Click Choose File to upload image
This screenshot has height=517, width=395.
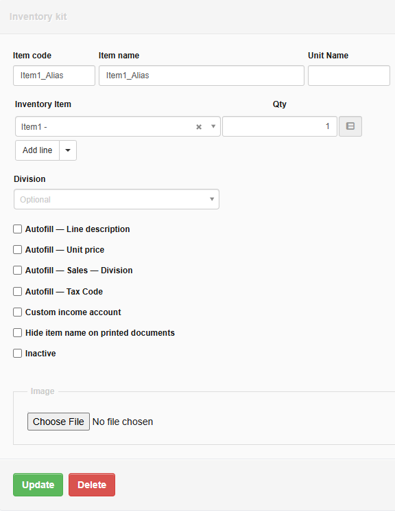tap(58, 422)
